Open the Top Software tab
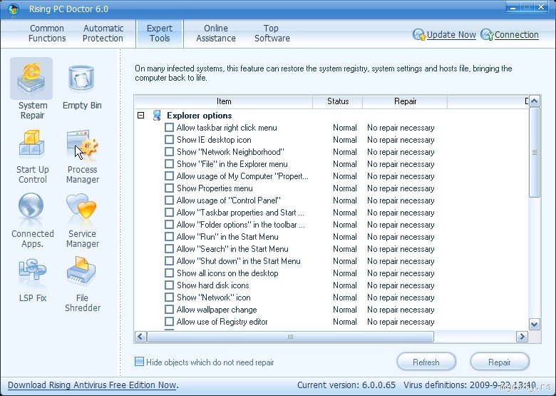 click(272, 34)
